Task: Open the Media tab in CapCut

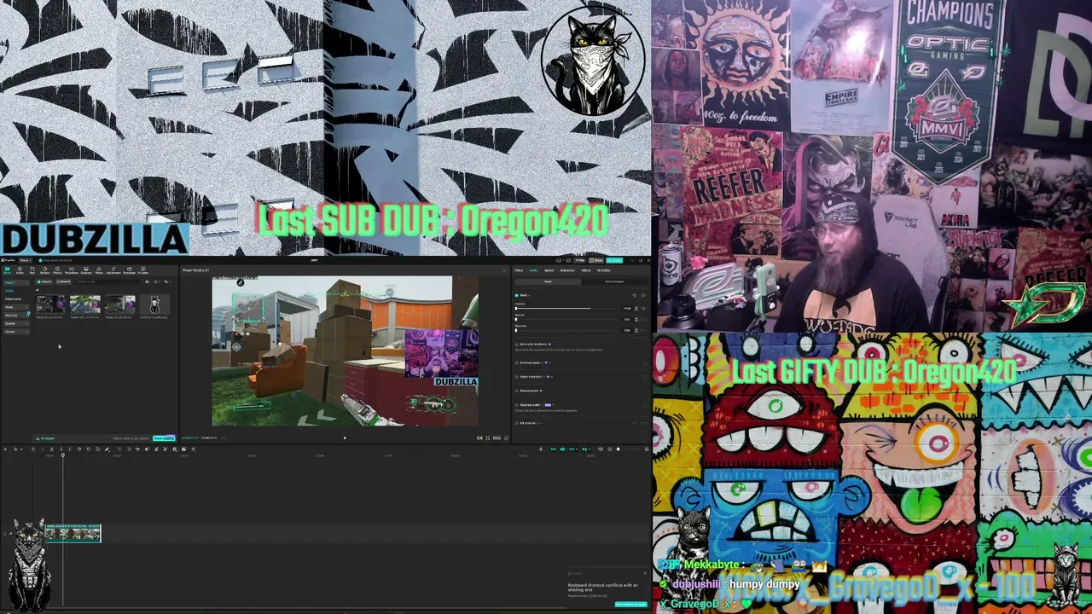Action: [8, 271]
